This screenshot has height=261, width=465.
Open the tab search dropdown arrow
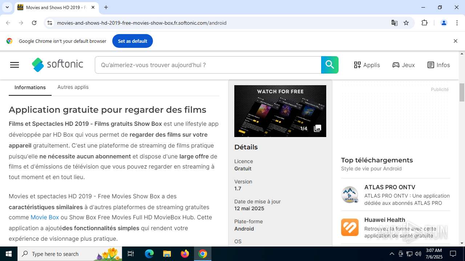tap(7, 7)
